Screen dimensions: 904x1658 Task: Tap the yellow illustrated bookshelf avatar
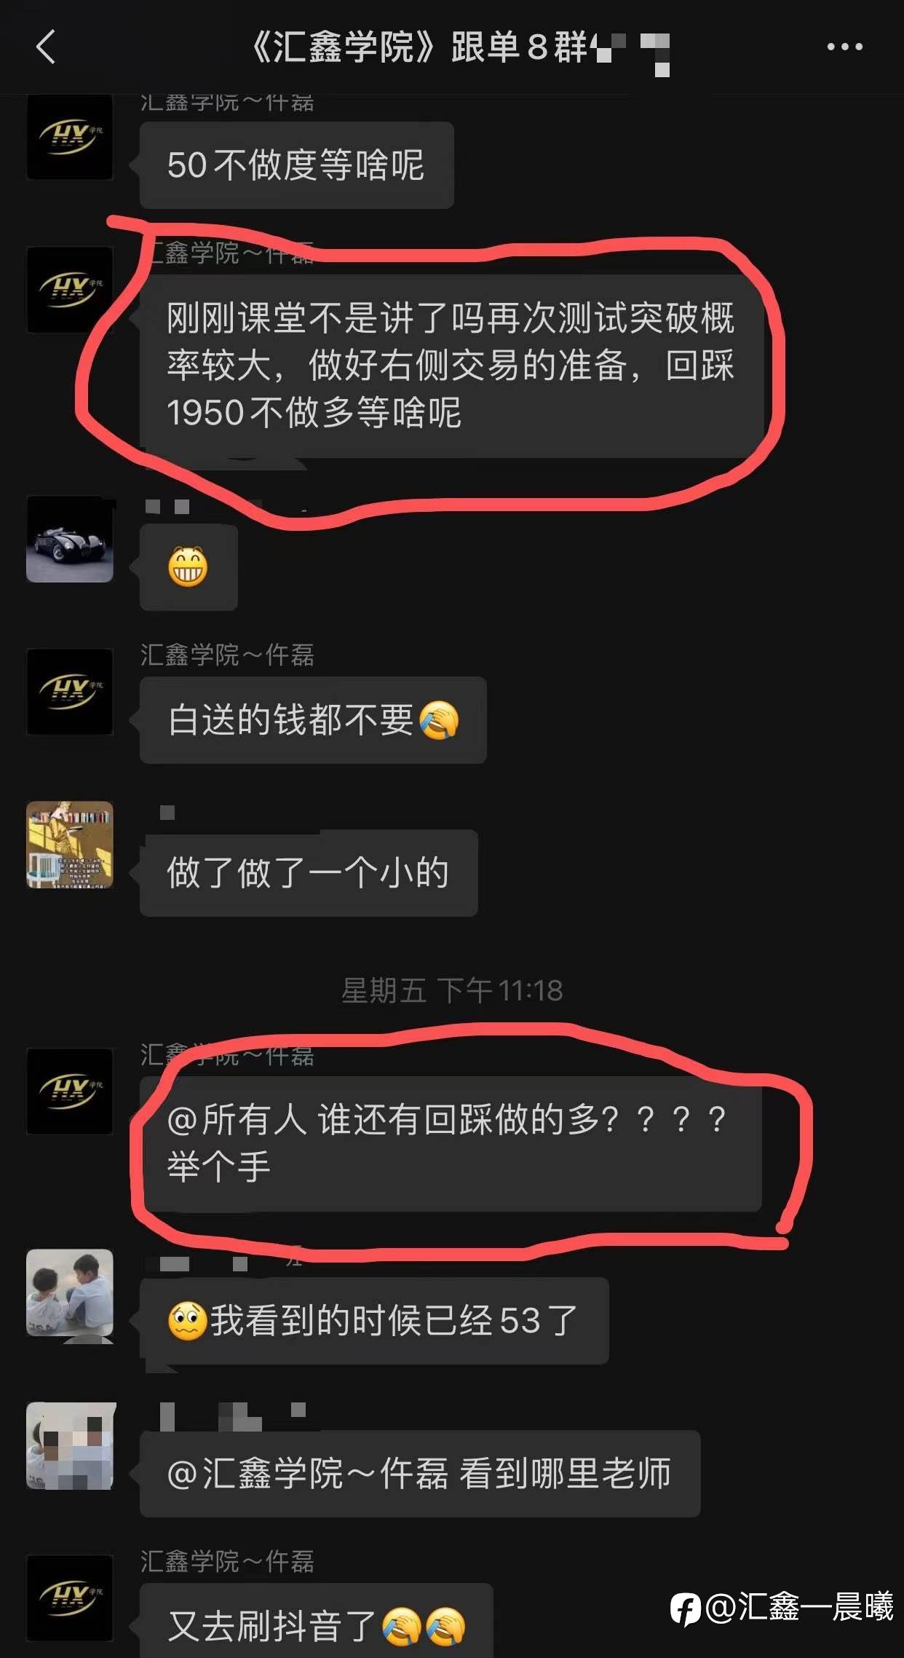pyautogui.click(x=70, y=845)
